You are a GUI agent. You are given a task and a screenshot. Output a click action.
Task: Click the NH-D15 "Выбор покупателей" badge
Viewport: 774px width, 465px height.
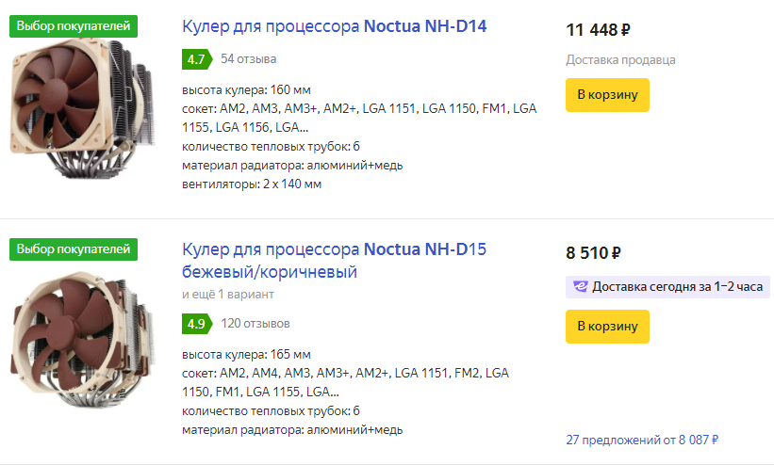coord(74,249)
